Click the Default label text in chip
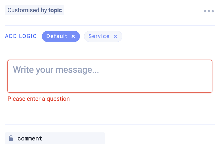Image resolution: width=223 pixels, height=151 pixels. pyautogui.click(x=57, y=36)
